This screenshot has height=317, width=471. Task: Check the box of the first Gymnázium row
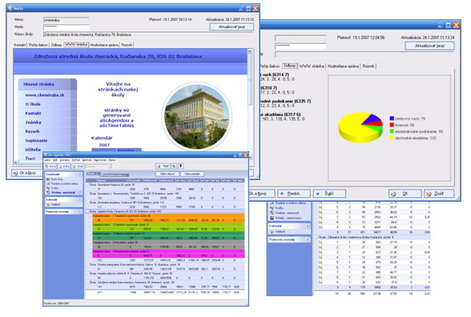click(87, 185)
